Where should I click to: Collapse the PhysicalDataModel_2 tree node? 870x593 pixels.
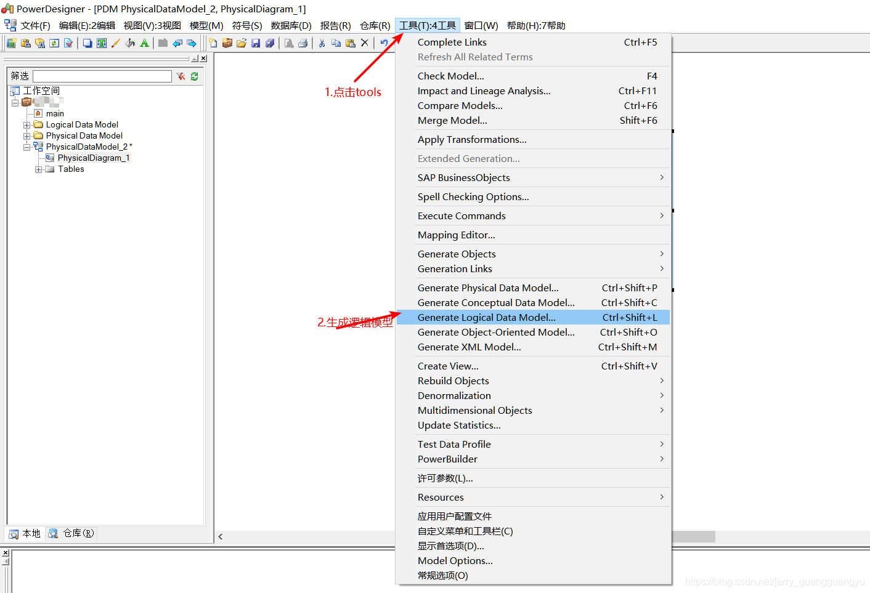coord(27,147)
